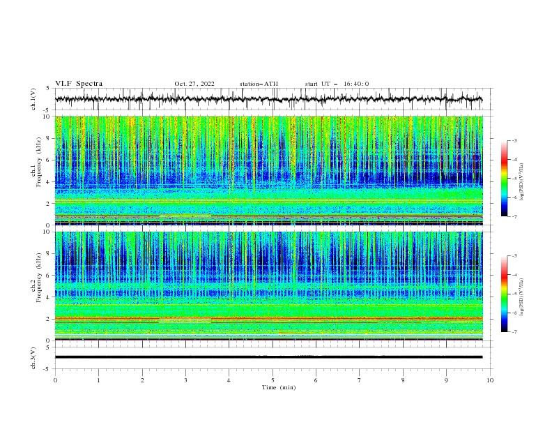552x427 pixels.
Task: Click the "VLF Spectra" title text
Action: click(79, 84)
